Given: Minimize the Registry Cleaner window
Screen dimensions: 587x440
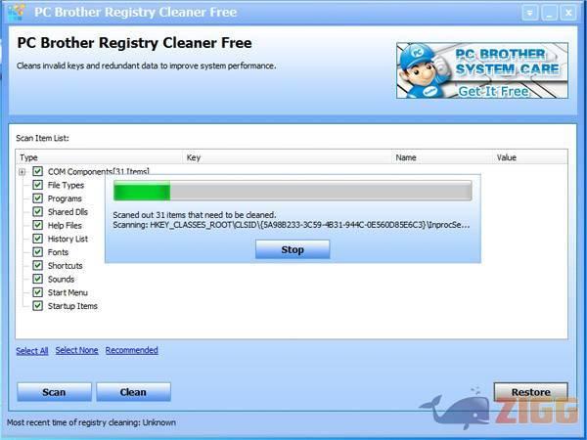Looking at the screenshot, I should [x=549, y=13].
